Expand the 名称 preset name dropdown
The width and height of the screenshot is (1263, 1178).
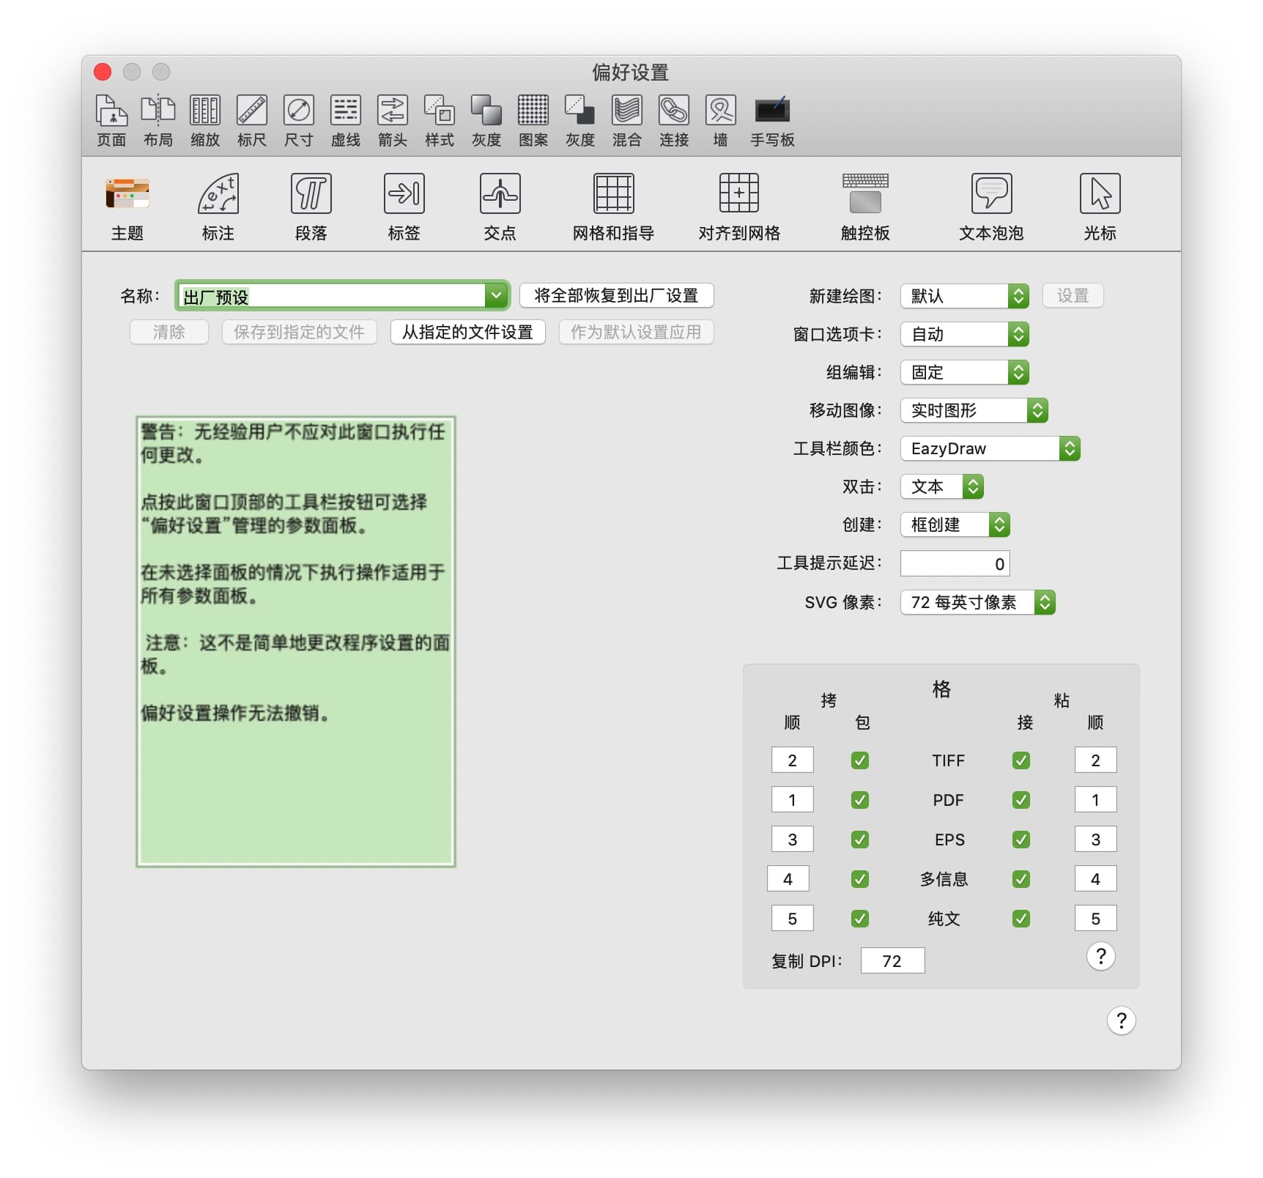click(496, 296)
